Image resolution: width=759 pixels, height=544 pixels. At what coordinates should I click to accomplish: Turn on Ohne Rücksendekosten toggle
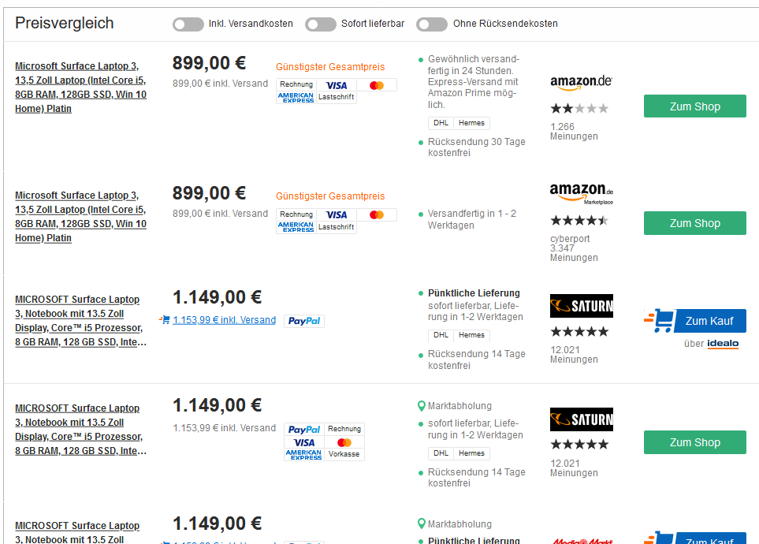(432, 24)
